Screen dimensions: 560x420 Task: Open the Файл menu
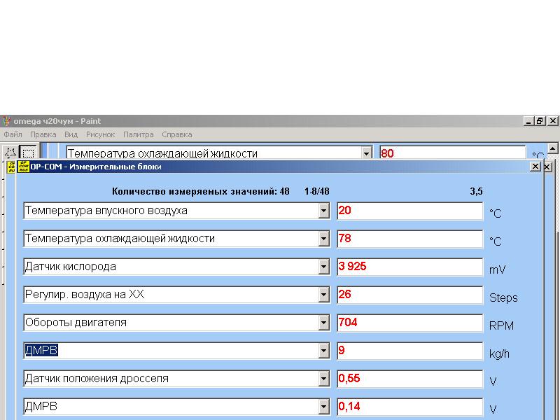tap(13, 134)
